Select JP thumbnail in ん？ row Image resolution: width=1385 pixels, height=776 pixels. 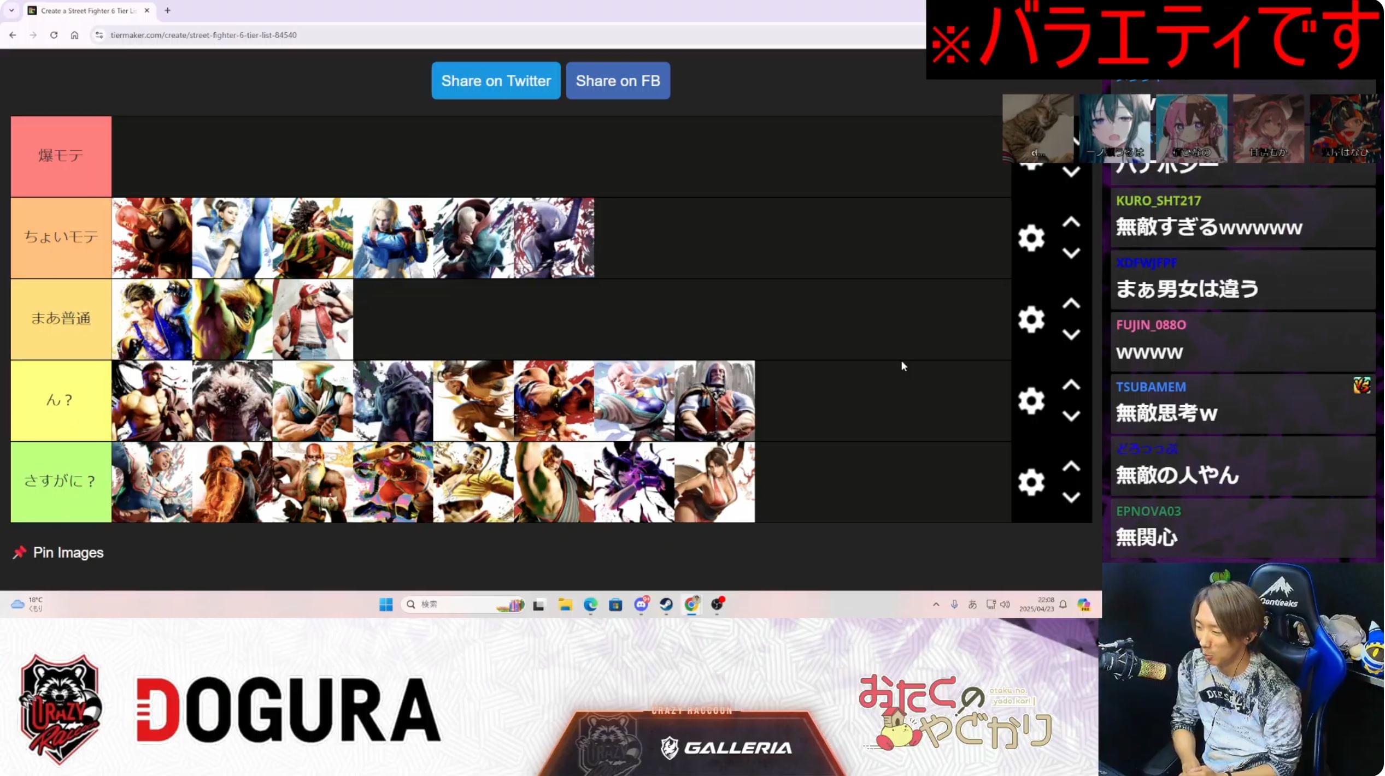coord(714,401)
